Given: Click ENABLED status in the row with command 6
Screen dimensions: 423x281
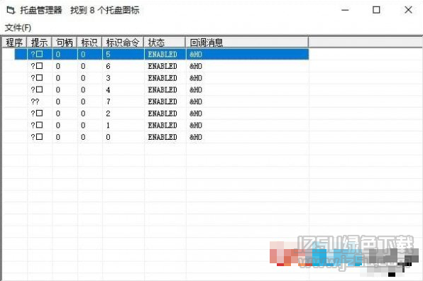Looking at the screenshot, I should pyautogui.click(x=163, y=66).
